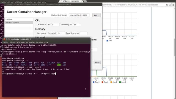Toggle Core 0 legend swatch
Image resolution: width=176 pixels, height=99 pixels.
tap(94, 82)
